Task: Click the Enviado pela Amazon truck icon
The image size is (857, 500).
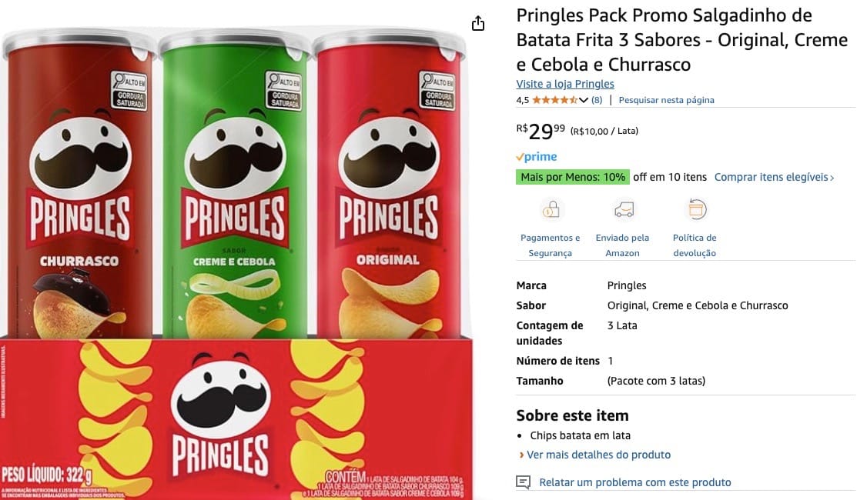Action: pos(624,209)
